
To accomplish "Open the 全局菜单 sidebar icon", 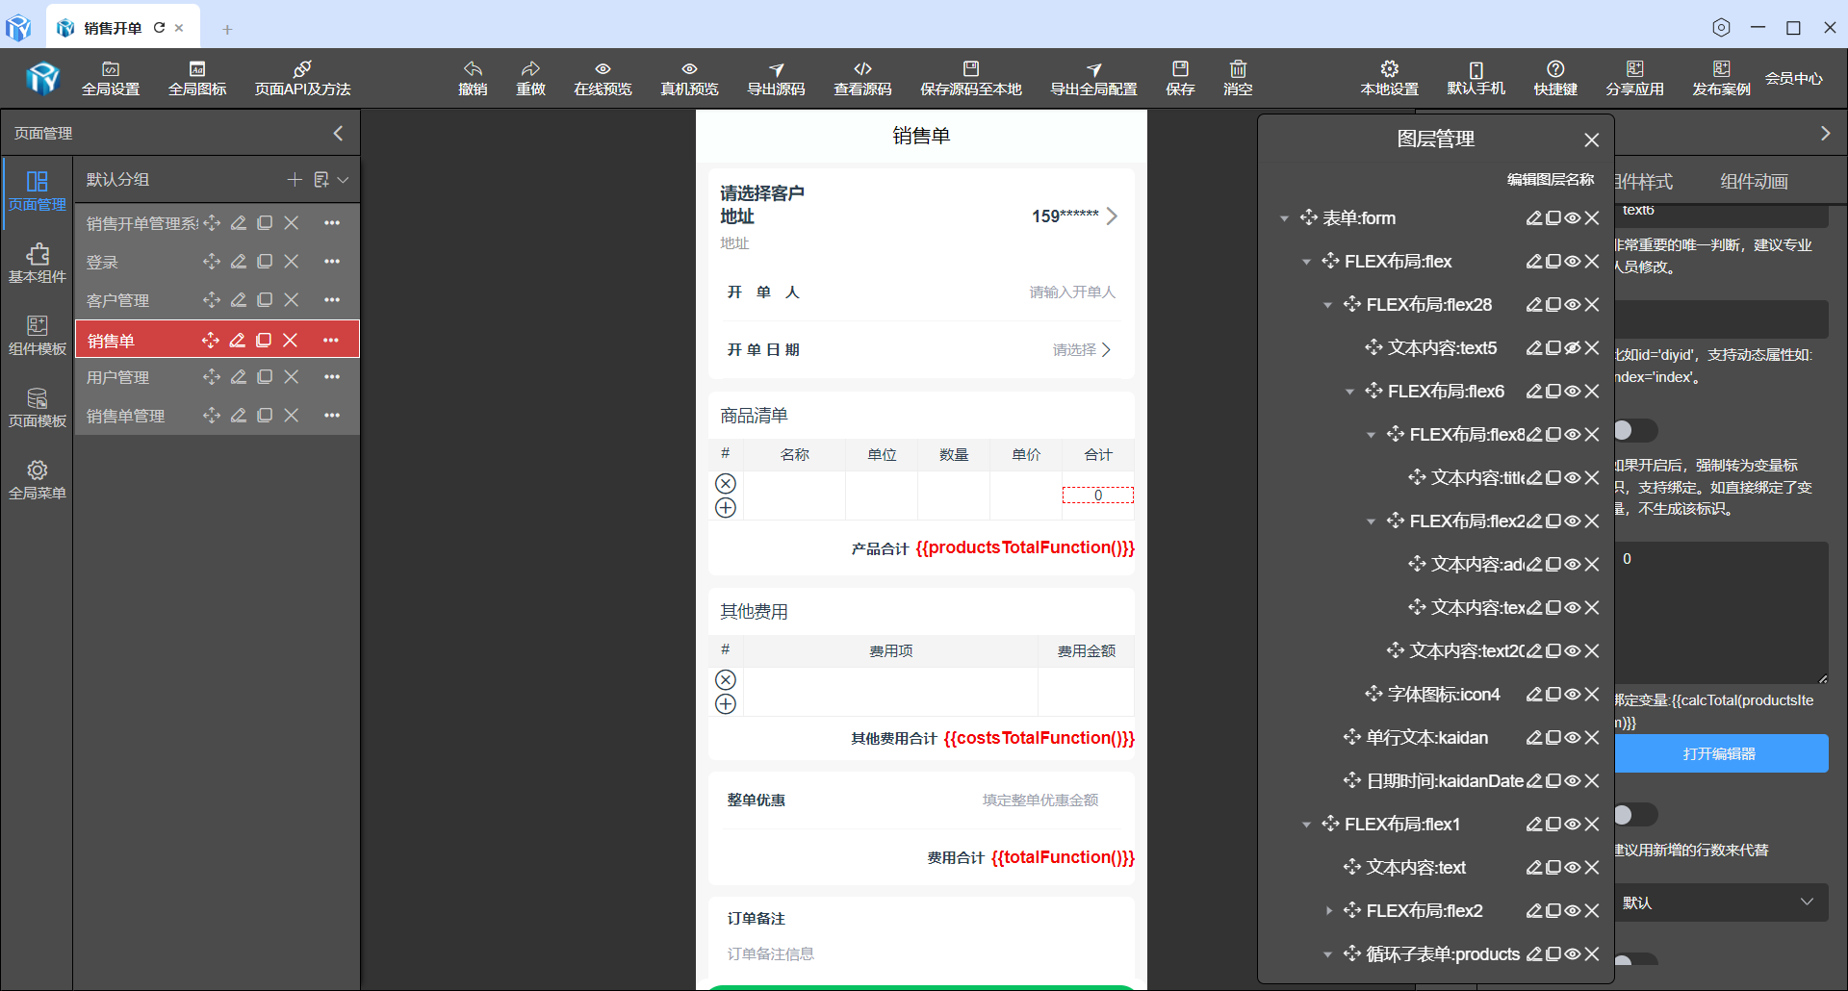I will click(37, 479).
